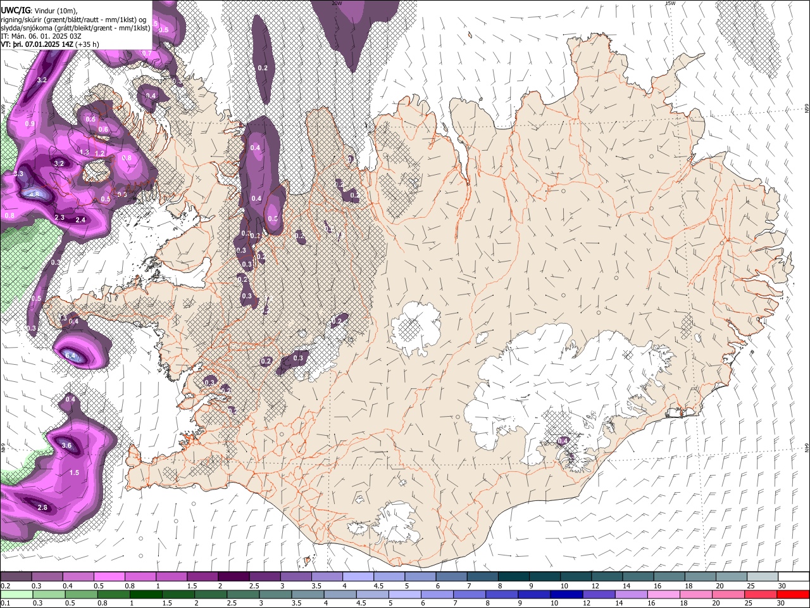Click dark teal snow swatch between 8 and 9
This screenshot has width=810, height=608.
pyautogui.click(x=513, y=577)
